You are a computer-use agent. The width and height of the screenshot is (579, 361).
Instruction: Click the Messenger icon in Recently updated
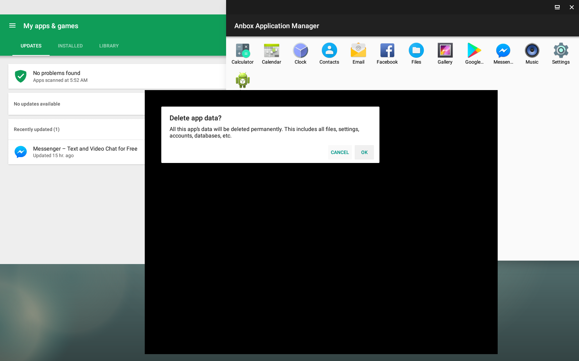click(x=21, y=152)
